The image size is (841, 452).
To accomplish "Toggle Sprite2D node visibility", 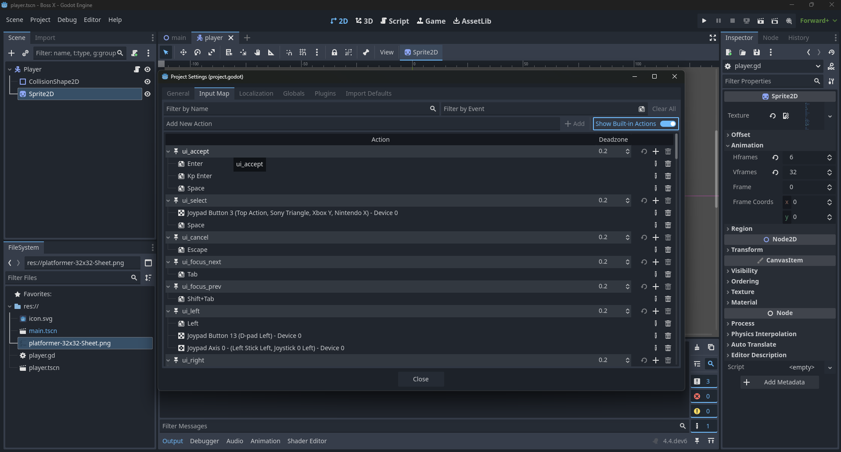I will pos(147,94).
